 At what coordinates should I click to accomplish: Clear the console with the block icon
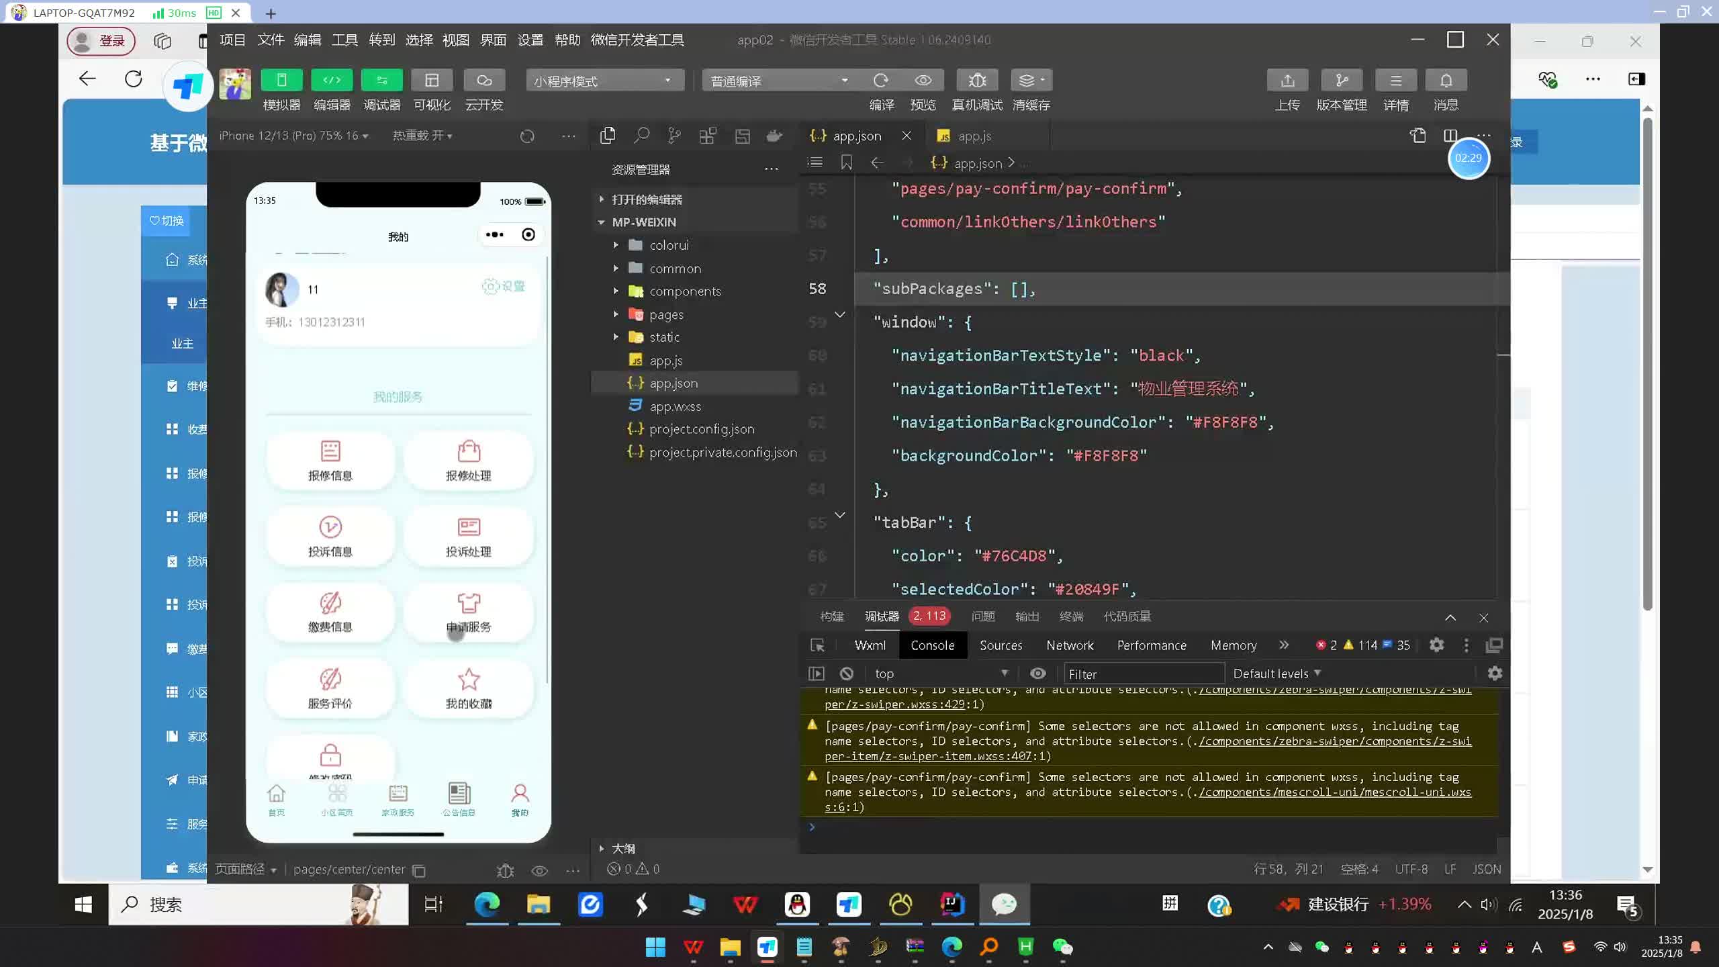(x=846, y=674)
